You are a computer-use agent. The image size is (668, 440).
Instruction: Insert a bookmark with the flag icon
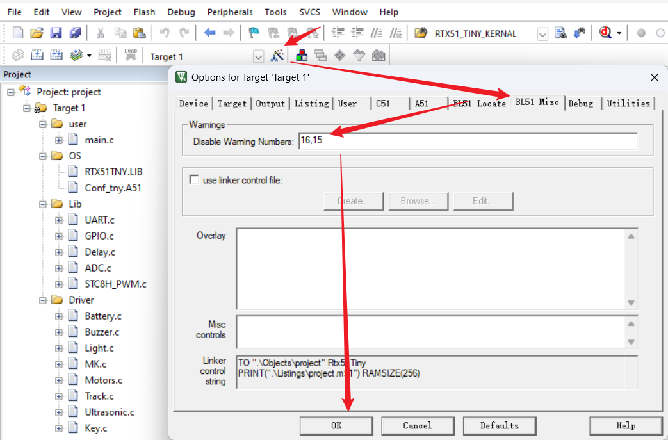pyautogui.click(x=254, y=33)
